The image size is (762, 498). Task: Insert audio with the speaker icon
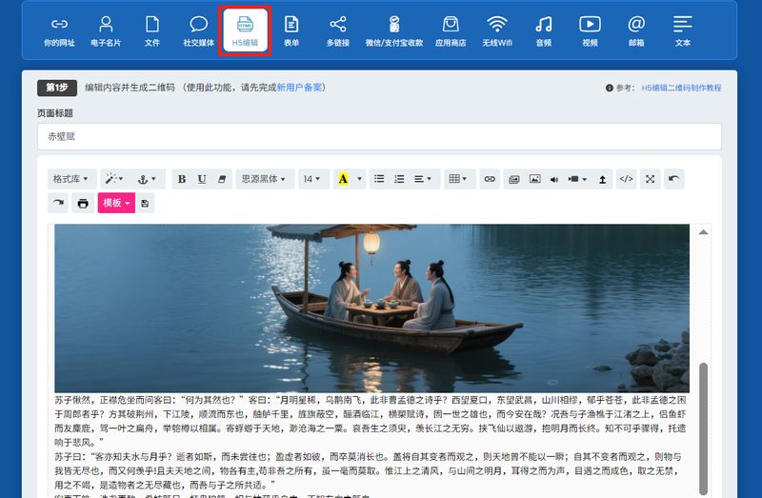(x=554, y=179)
